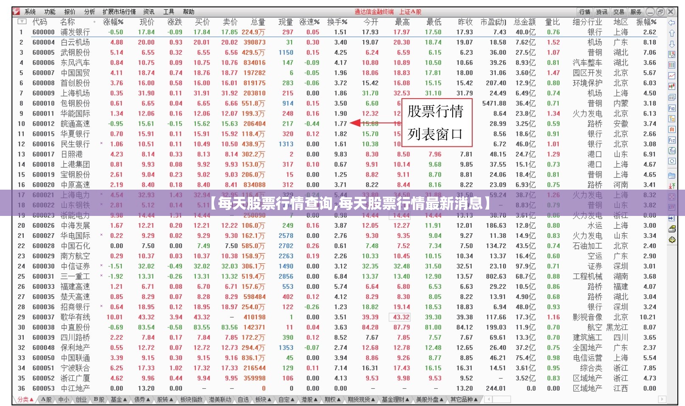This screenshot has height=406, width=685.
Task: Open the settings gear icon in the sidebar
Action: [672, 240]
